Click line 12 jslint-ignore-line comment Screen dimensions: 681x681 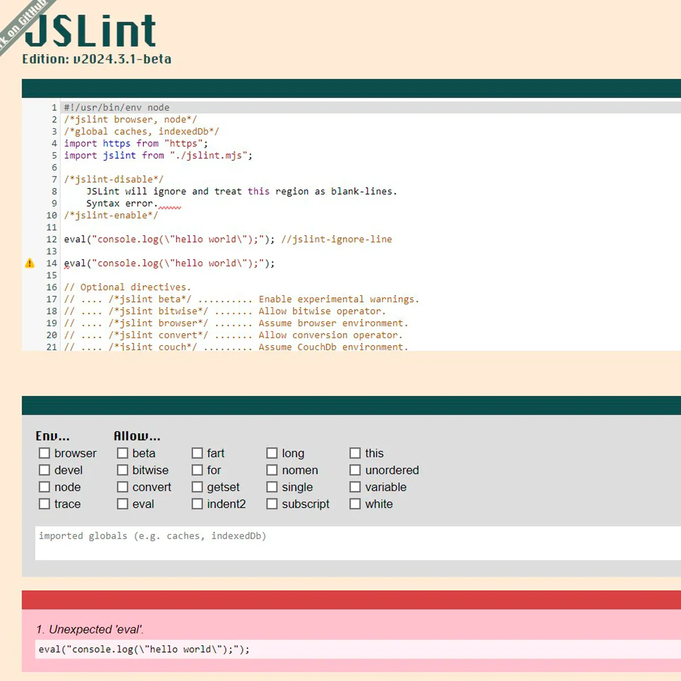click(x=337, y=239)
